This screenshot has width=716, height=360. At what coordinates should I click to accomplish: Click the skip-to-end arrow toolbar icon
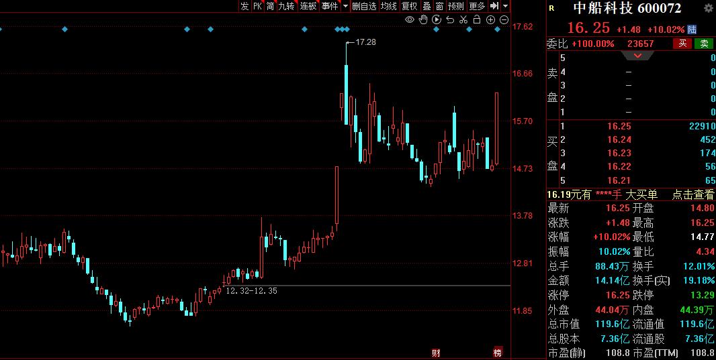494,6
